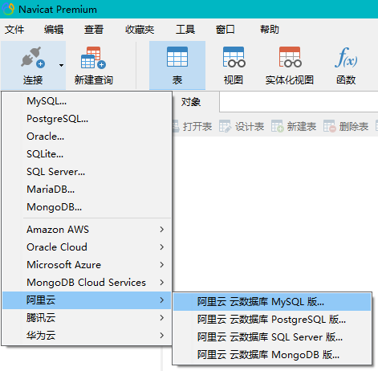Open the 编辑 menu
Viewport: 378px width, 371px height.
54,30
